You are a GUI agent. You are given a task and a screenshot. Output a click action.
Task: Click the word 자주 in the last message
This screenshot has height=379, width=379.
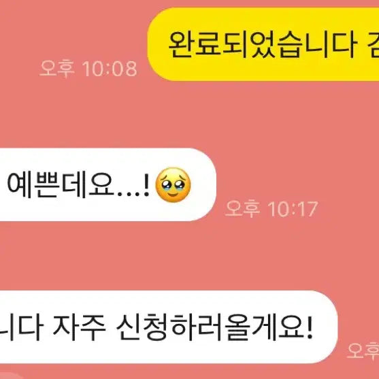(80, 327)
